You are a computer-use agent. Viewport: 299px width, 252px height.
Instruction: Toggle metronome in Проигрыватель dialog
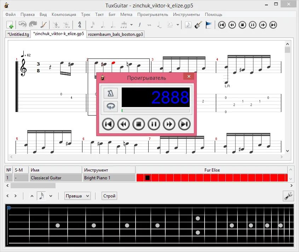(111, 93)
